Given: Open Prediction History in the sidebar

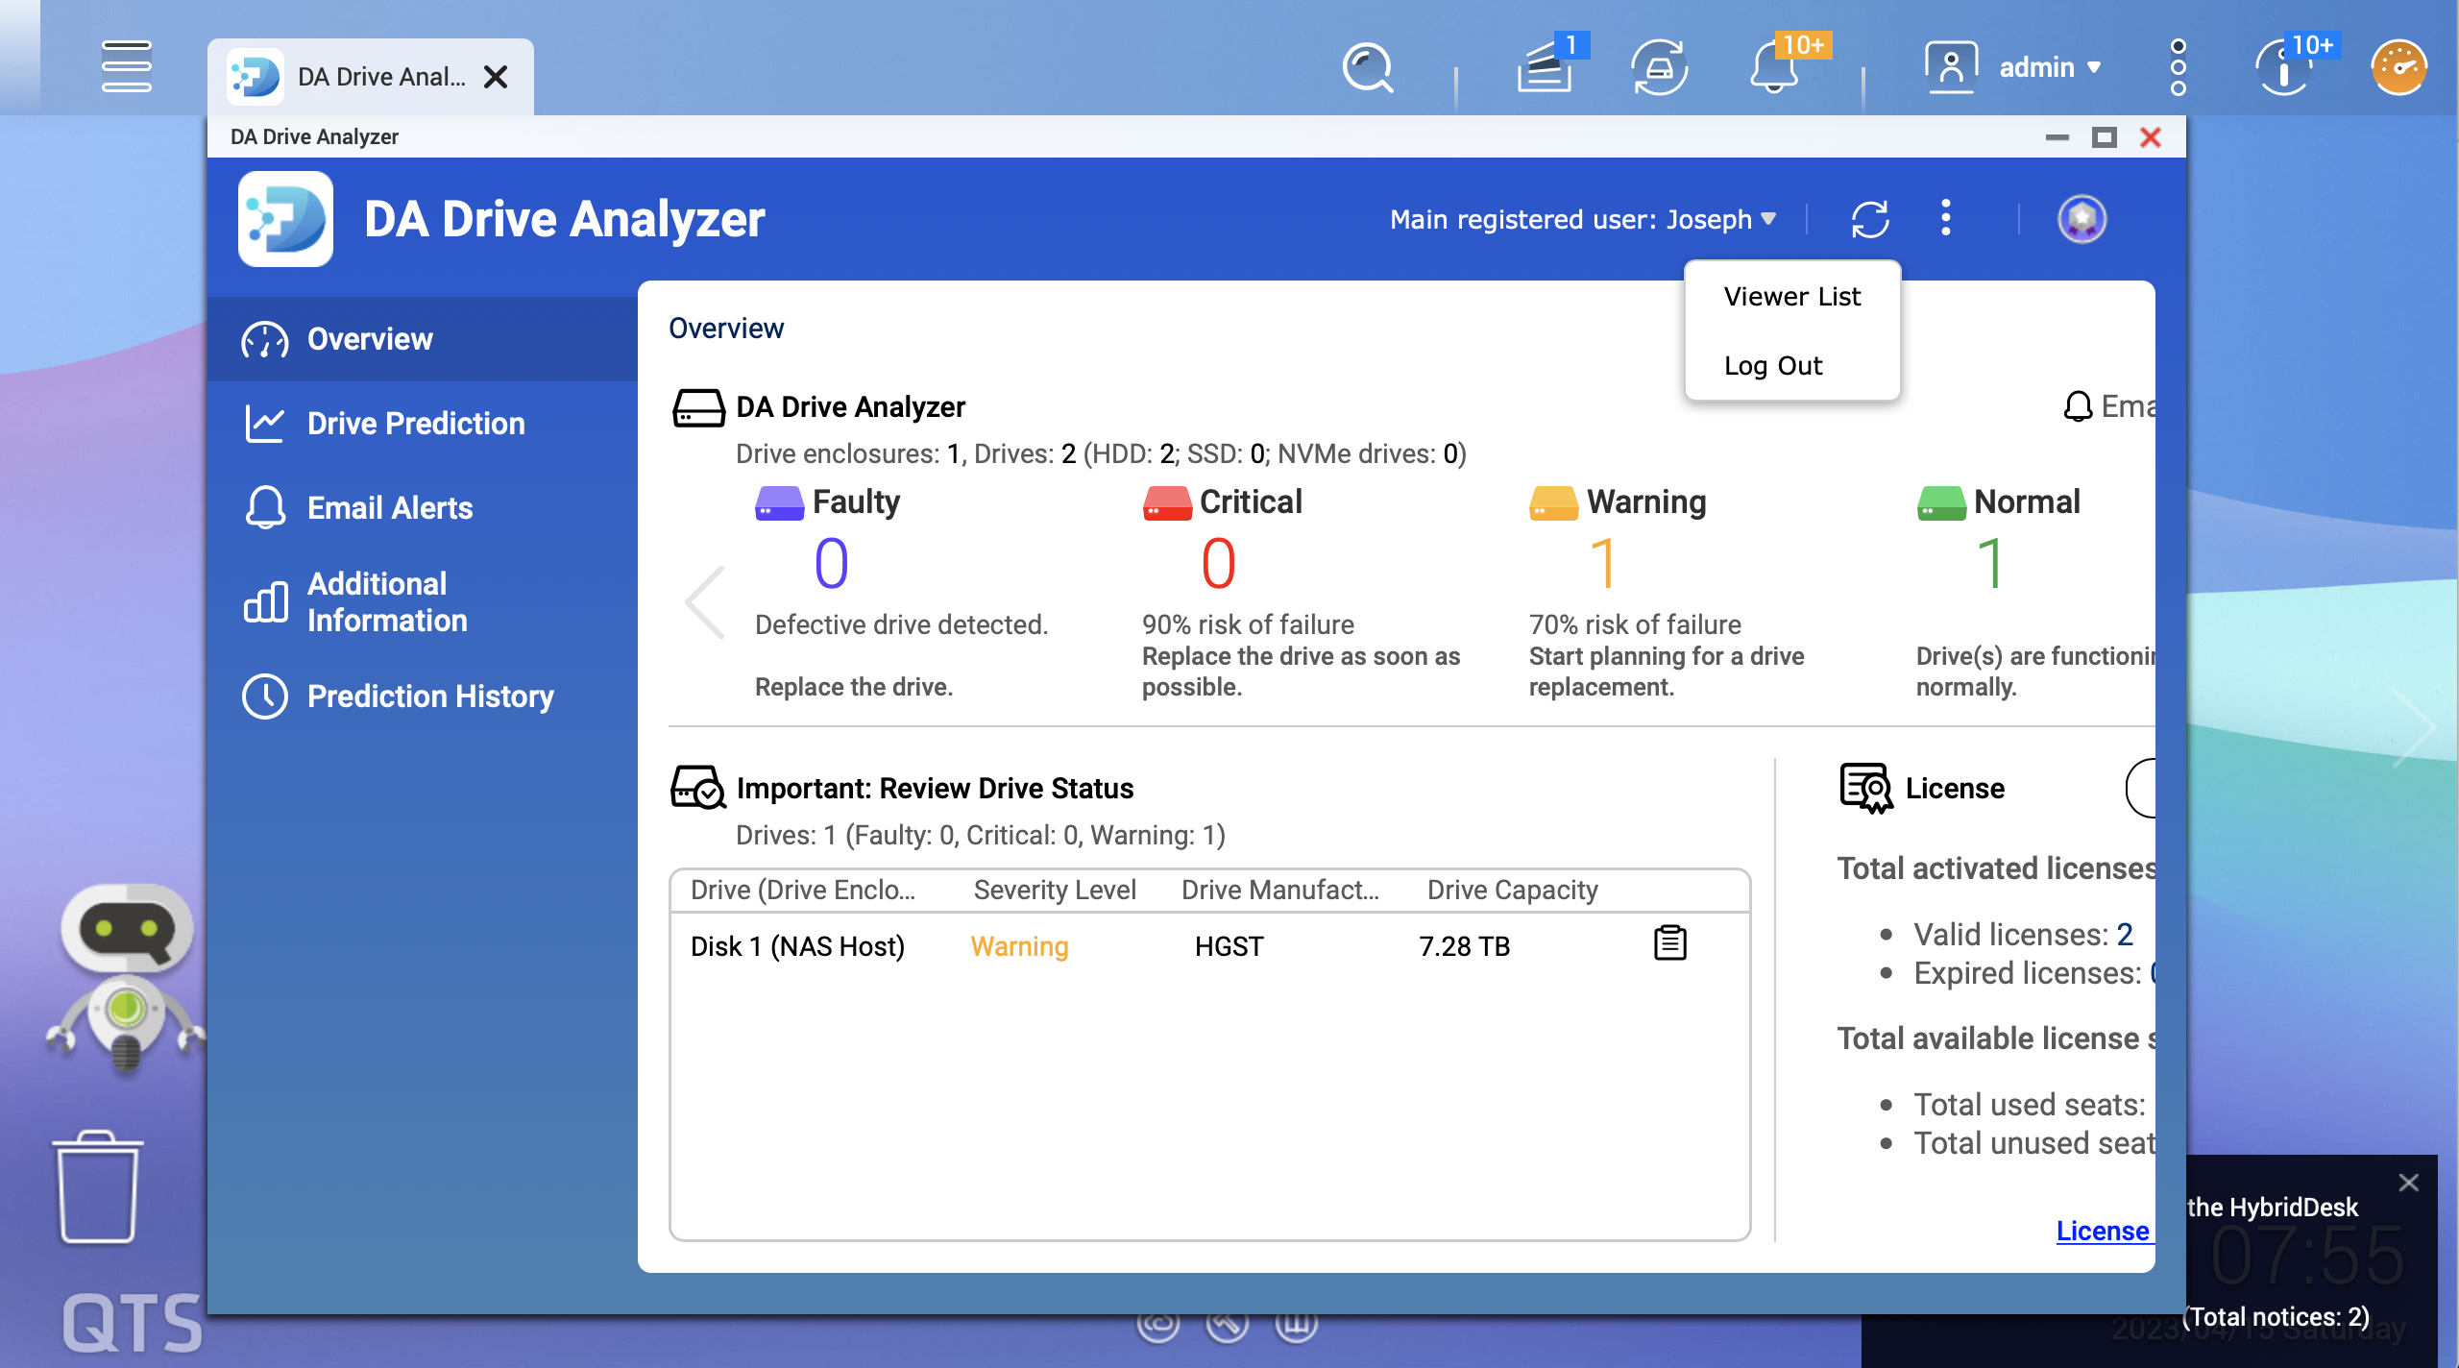Looking at the screenshot, I should click(423, 696).
